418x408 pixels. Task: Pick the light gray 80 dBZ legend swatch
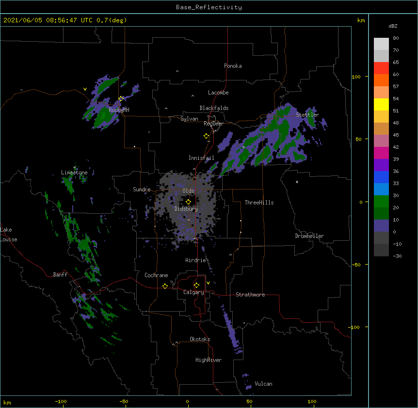[x=381, y=44]
